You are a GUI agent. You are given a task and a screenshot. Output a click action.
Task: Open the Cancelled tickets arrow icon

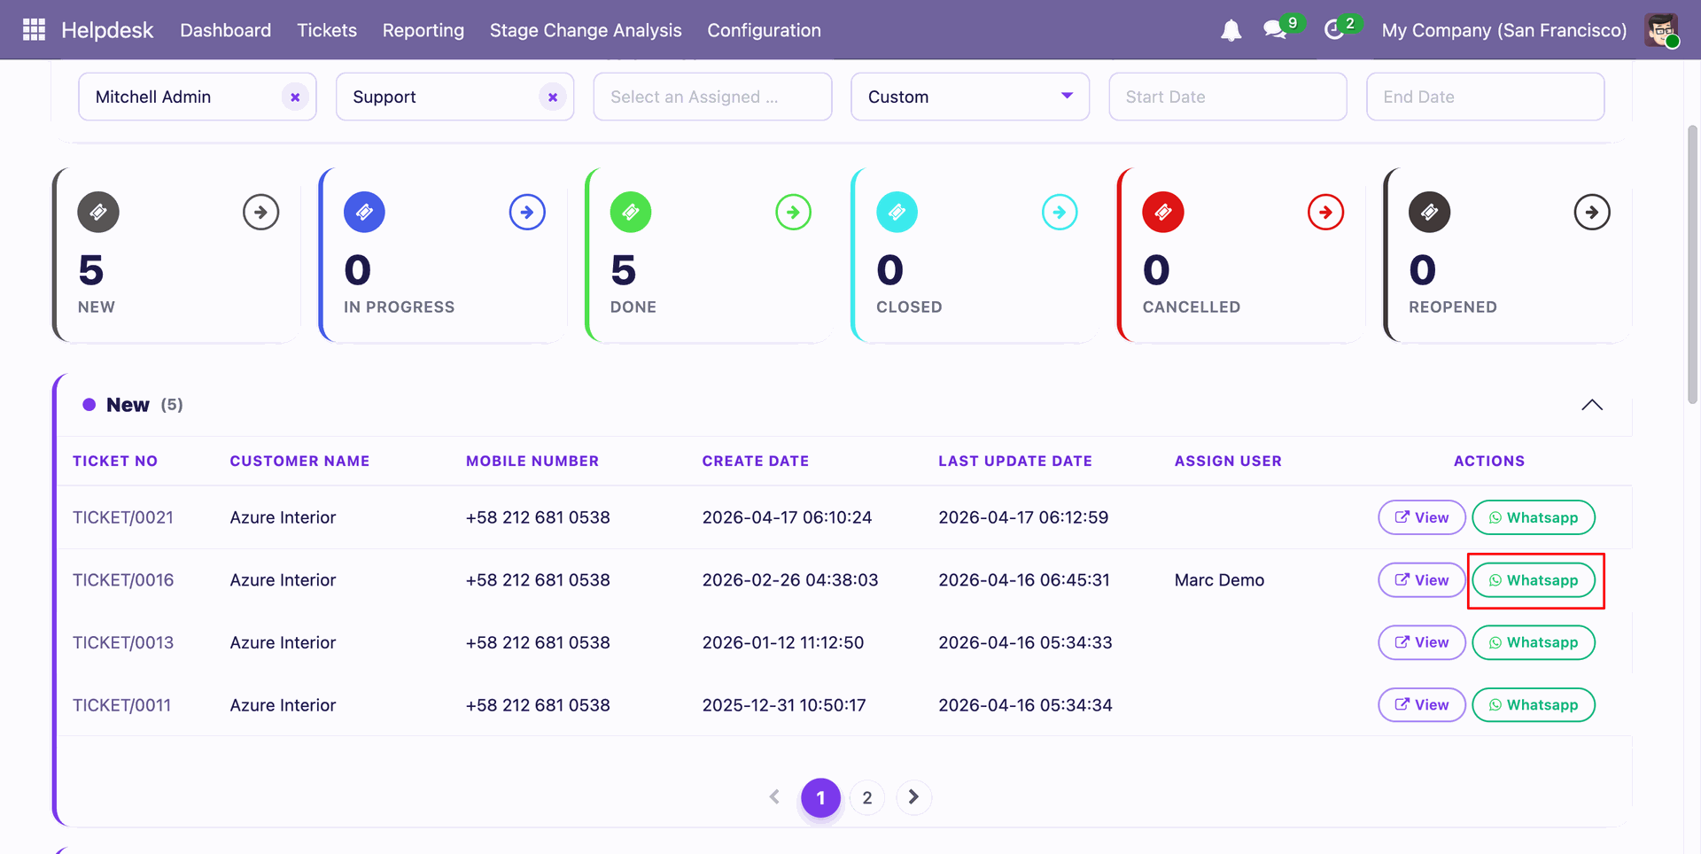[x=1325, y=213]
